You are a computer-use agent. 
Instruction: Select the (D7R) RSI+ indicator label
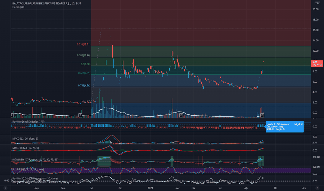coord(35,160)
